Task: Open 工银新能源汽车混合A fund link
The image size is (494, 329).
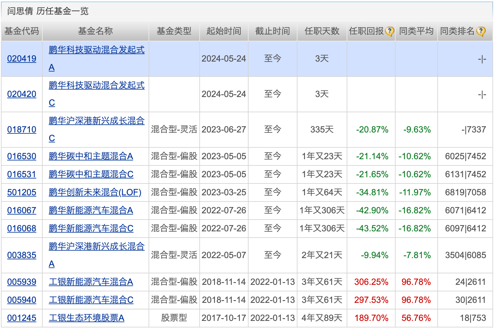Action: 91,282
